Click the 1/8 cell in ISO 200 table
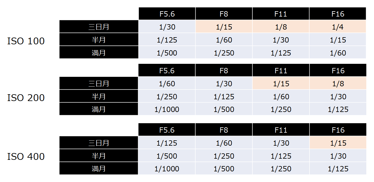 (338, 84)
